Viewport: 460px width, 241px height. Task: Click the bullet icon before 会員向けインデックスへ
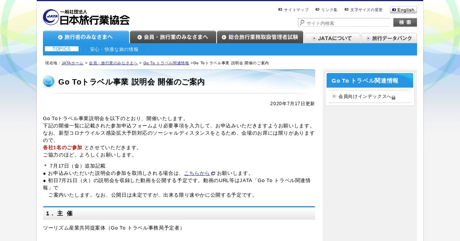coord(334,96)
